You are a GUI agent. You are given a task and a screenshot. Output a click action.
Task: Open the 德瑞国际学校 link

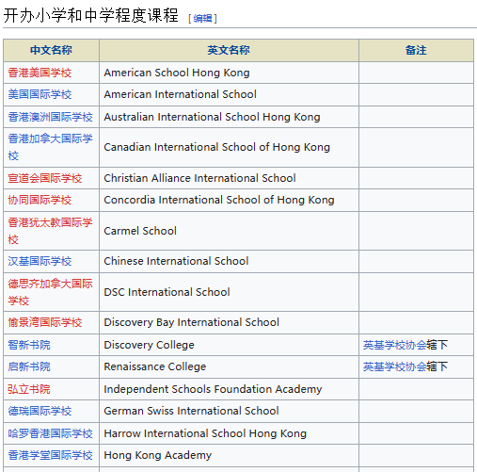(x=40, y=411)
